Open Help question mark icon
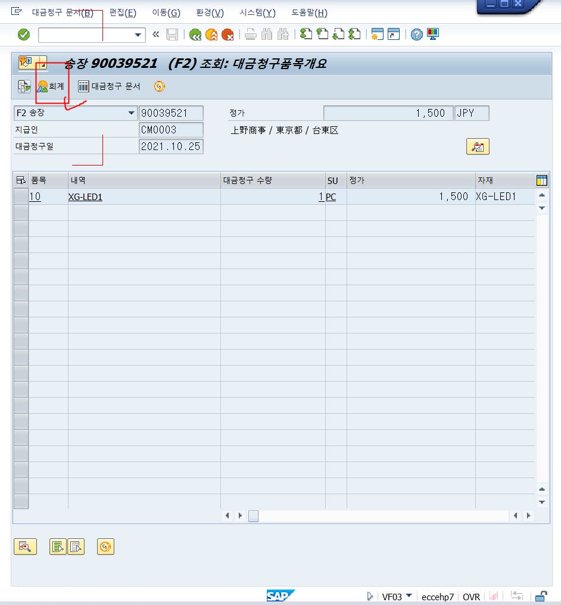The image size is (561, 605). pos(417,35)
